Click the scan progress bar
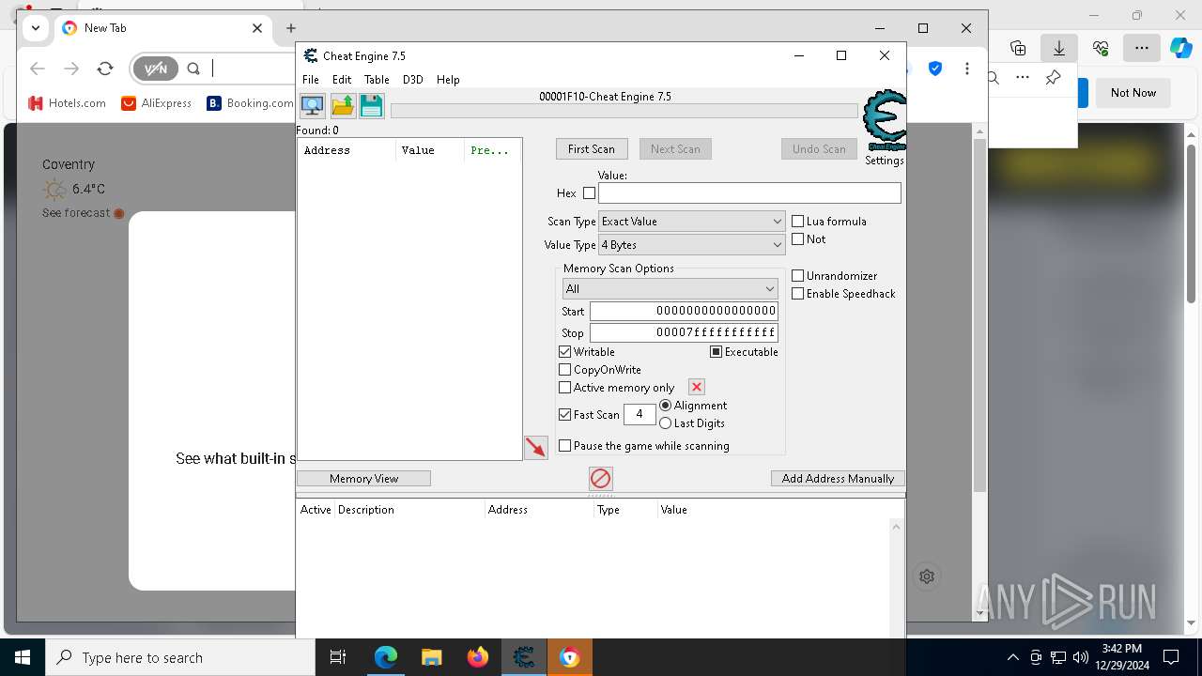Screen dimensions: 1202x676 (x=624, y=111)
